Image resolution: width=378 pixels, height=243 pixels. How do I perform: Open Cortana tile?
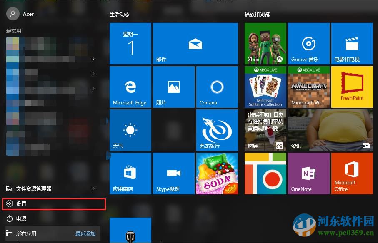coord(217,87)
